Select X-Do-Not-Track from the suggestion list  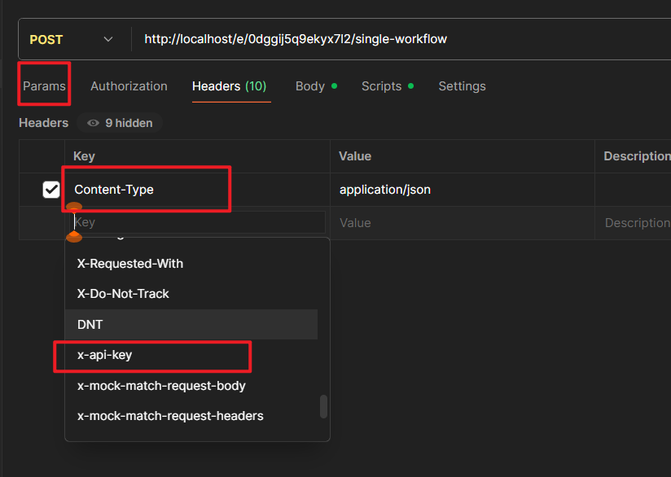click(x=123, y=294)
